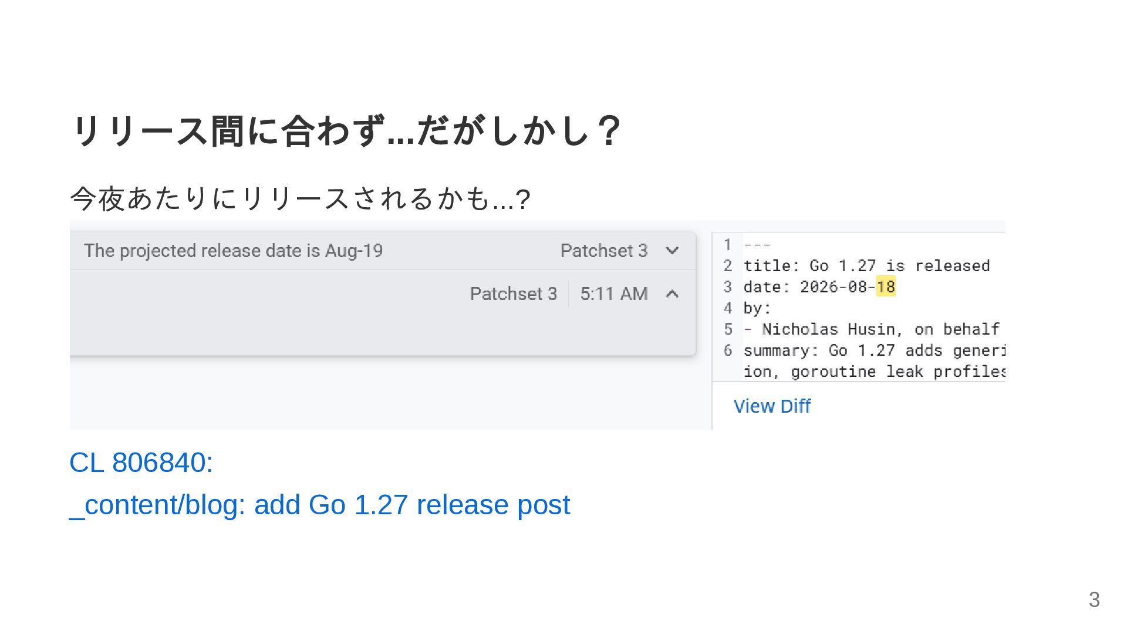Viewport: 1127px width, 634px height.
Task: Click line number 2 in code view
Action: click(x=727, y=265)
